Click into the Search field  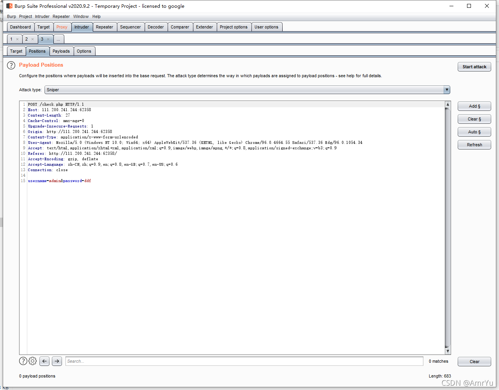[x=244, y=361]
